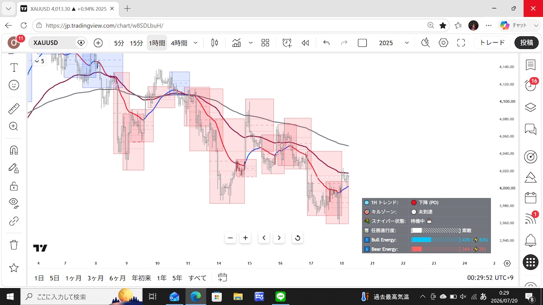Screen dimensions: 543x305
Task: Open the トレード trading panel button
Action: coord(492,43)
